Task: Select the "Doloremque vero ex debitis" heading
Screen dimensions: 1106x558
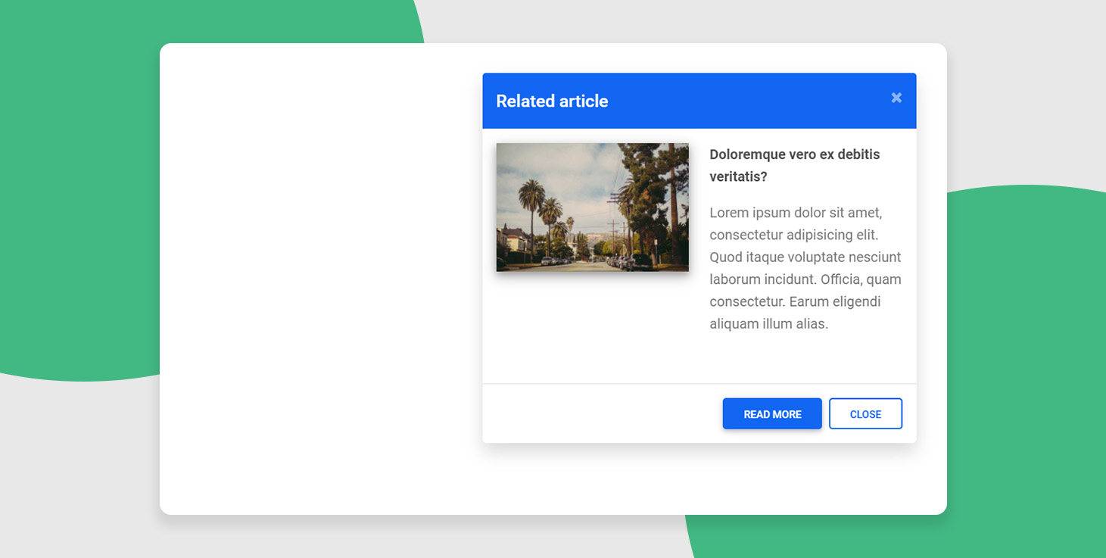Action: point(794,154)
